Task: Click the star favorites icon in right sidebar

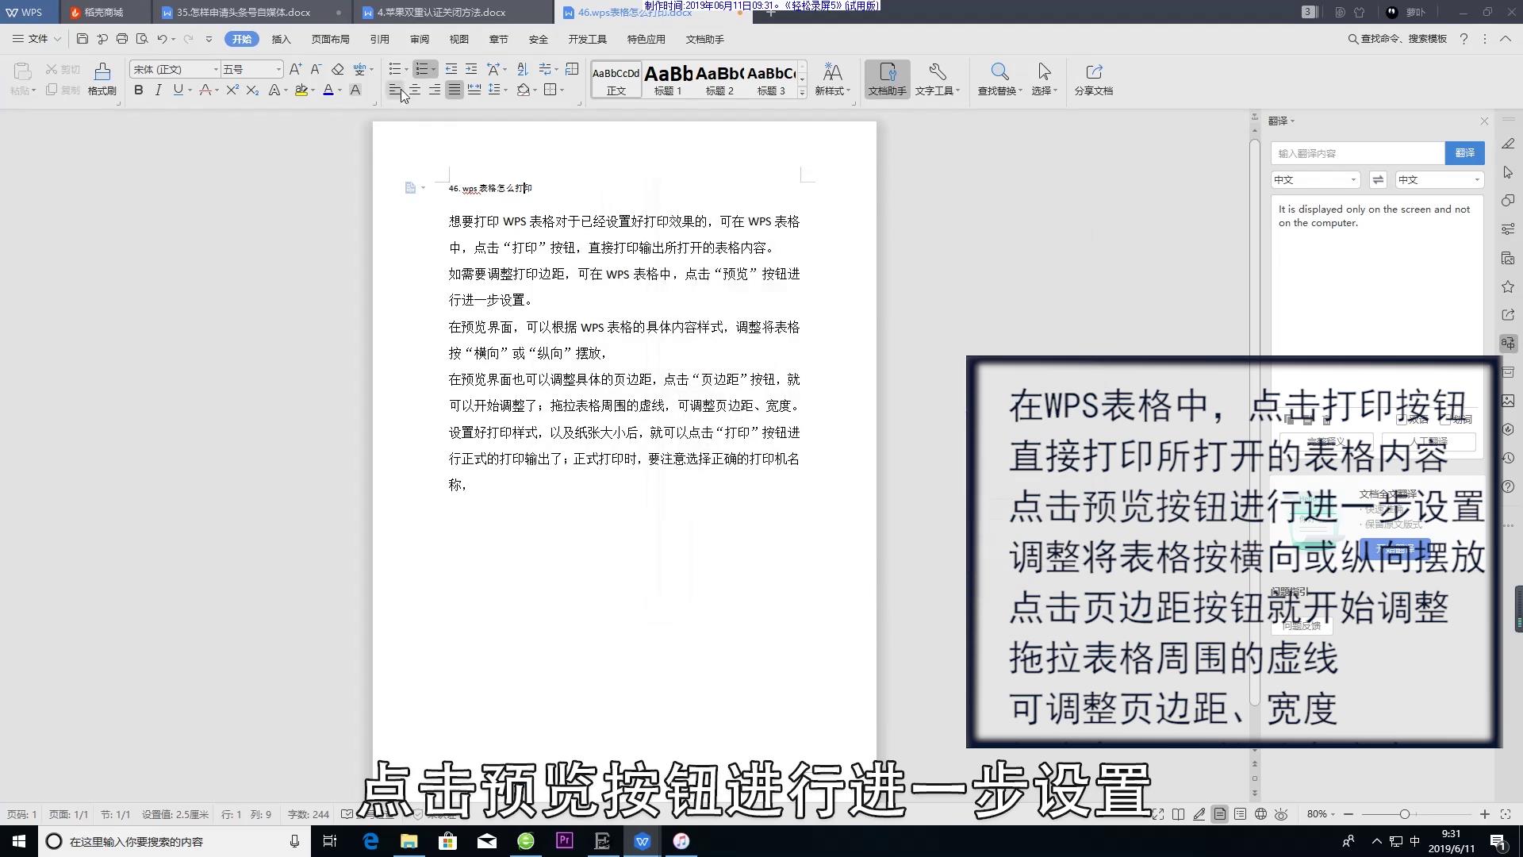Action: click(1508, 286)
